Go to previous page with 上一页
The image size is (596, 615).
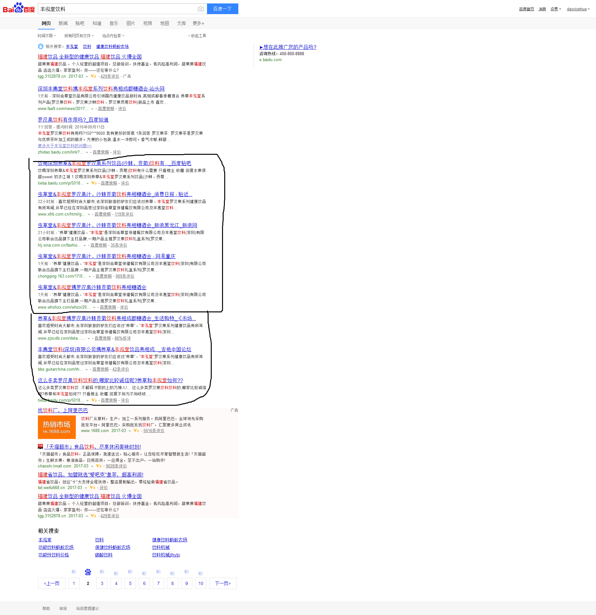click(52, 584)
